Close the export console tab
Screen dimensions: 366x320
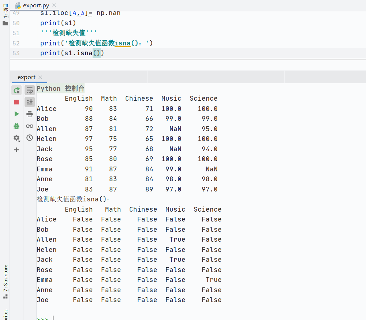40,77
